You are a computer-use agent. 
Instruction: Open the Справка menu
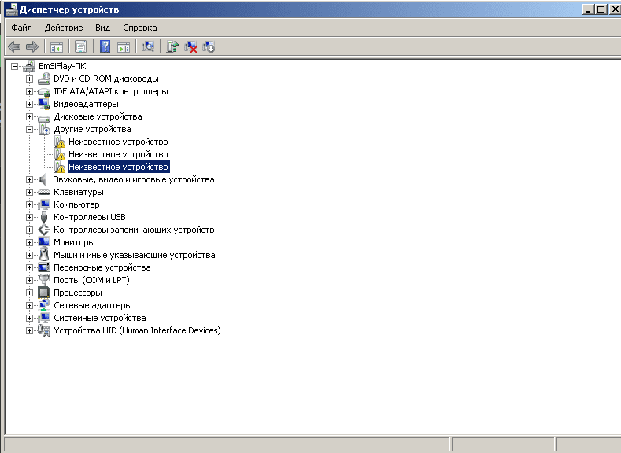point(140,28)
